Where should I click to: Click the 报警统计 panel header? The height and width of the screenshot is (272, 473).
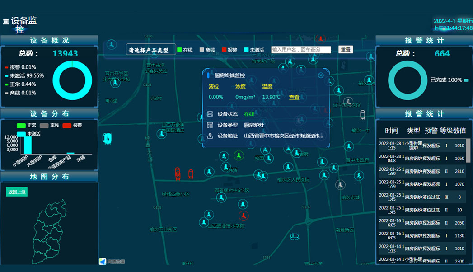(423, 40)
